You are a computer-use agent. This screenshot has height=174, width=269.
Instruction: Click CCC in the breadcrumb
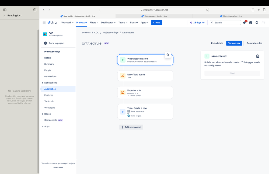[x=97, y=33]
